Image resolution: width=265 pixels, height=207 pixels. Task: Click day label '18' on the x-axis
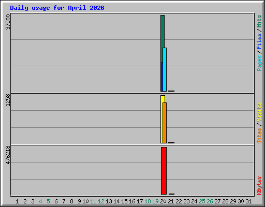click(x=148, y=201)
